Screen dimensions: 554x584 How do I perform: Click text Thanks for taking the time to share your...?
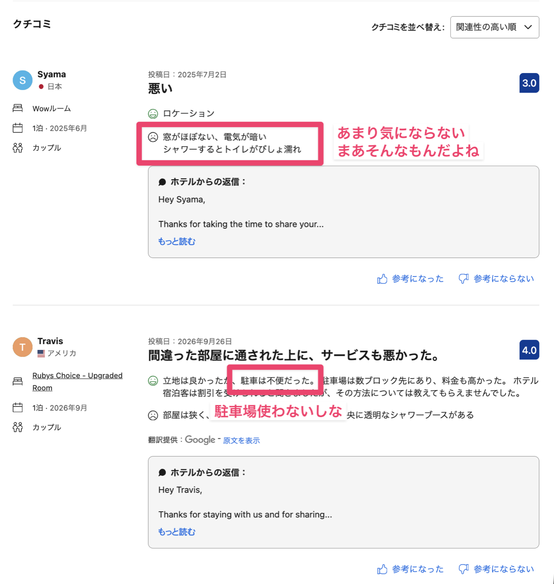point(241,224)
